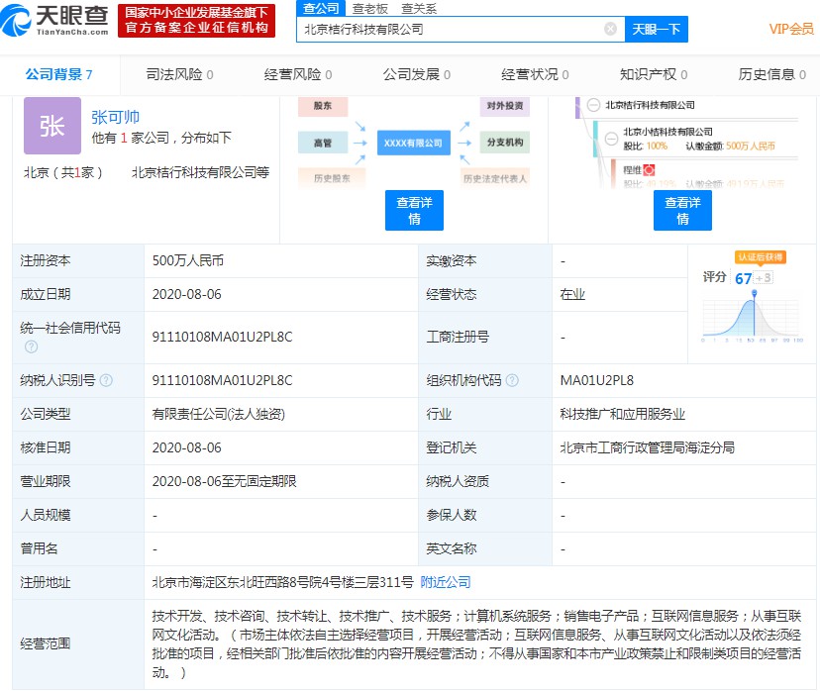
Task: Click the 分支机构 box in the diagram
Action: click(505, 143)
